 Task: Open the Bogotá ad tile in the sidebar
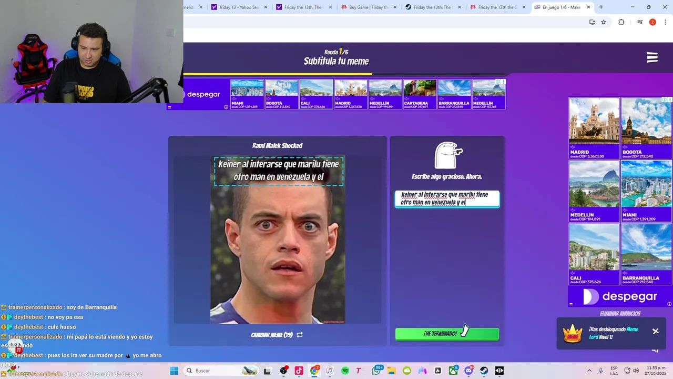(x=646, y=128)
